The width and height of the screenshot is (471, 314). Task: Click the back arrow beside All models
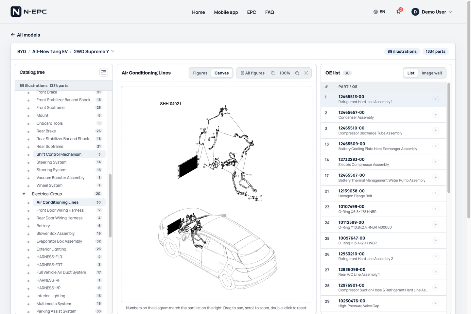13,35
